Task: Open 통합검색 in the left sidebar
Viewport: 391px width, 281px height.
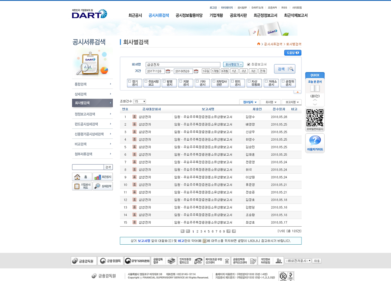Action: [93, 84]
